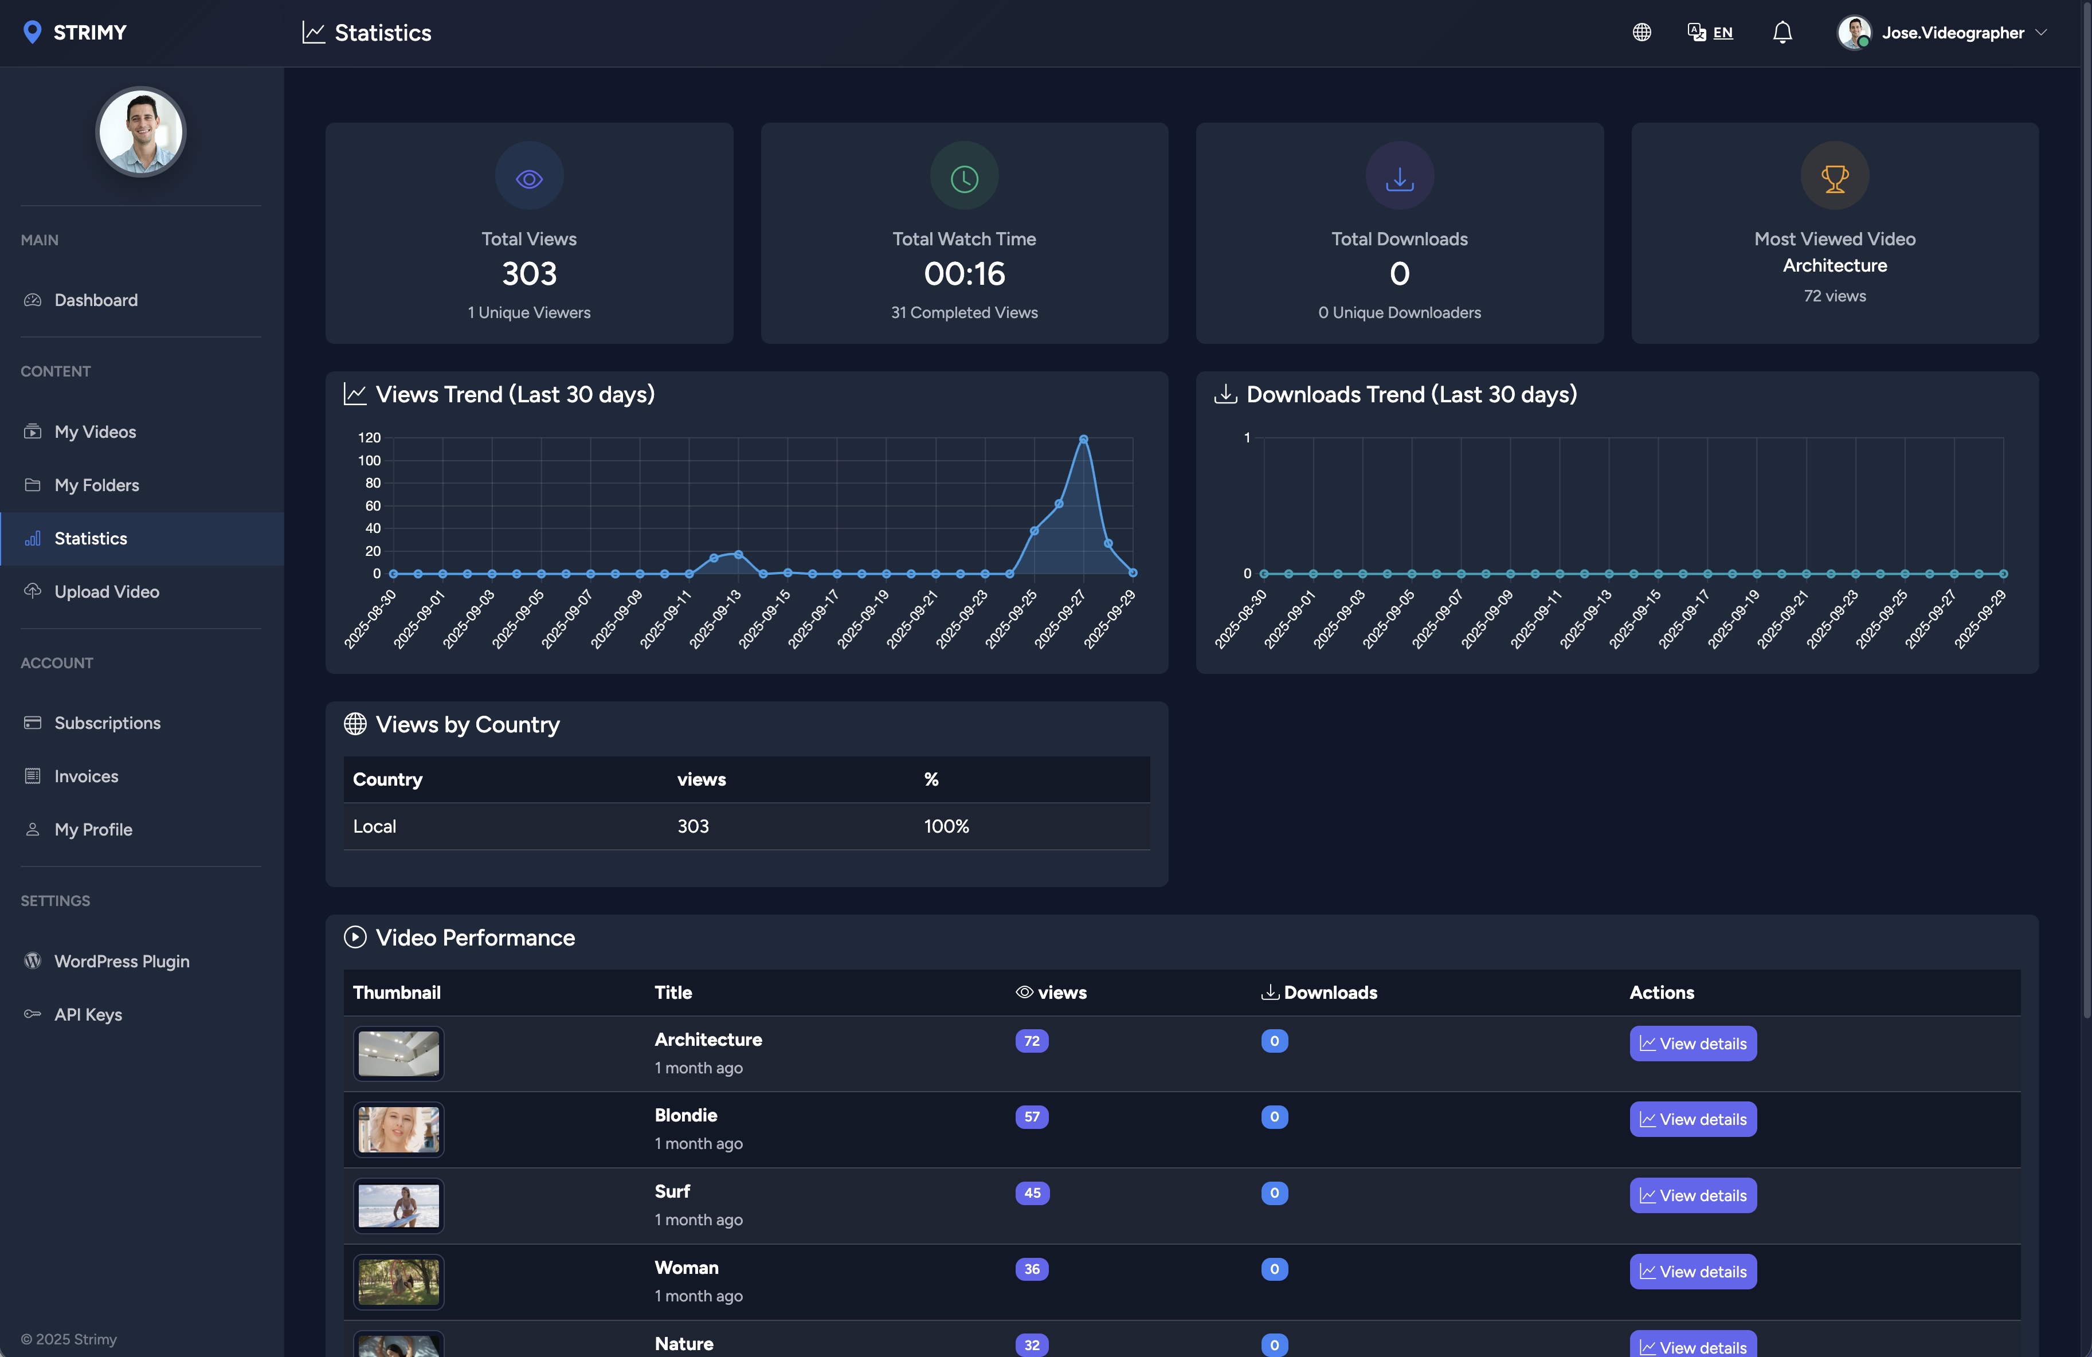Click the peak data point in Views Trend
Viewport: 2092px width, 1357px height.
(1083, 438)
